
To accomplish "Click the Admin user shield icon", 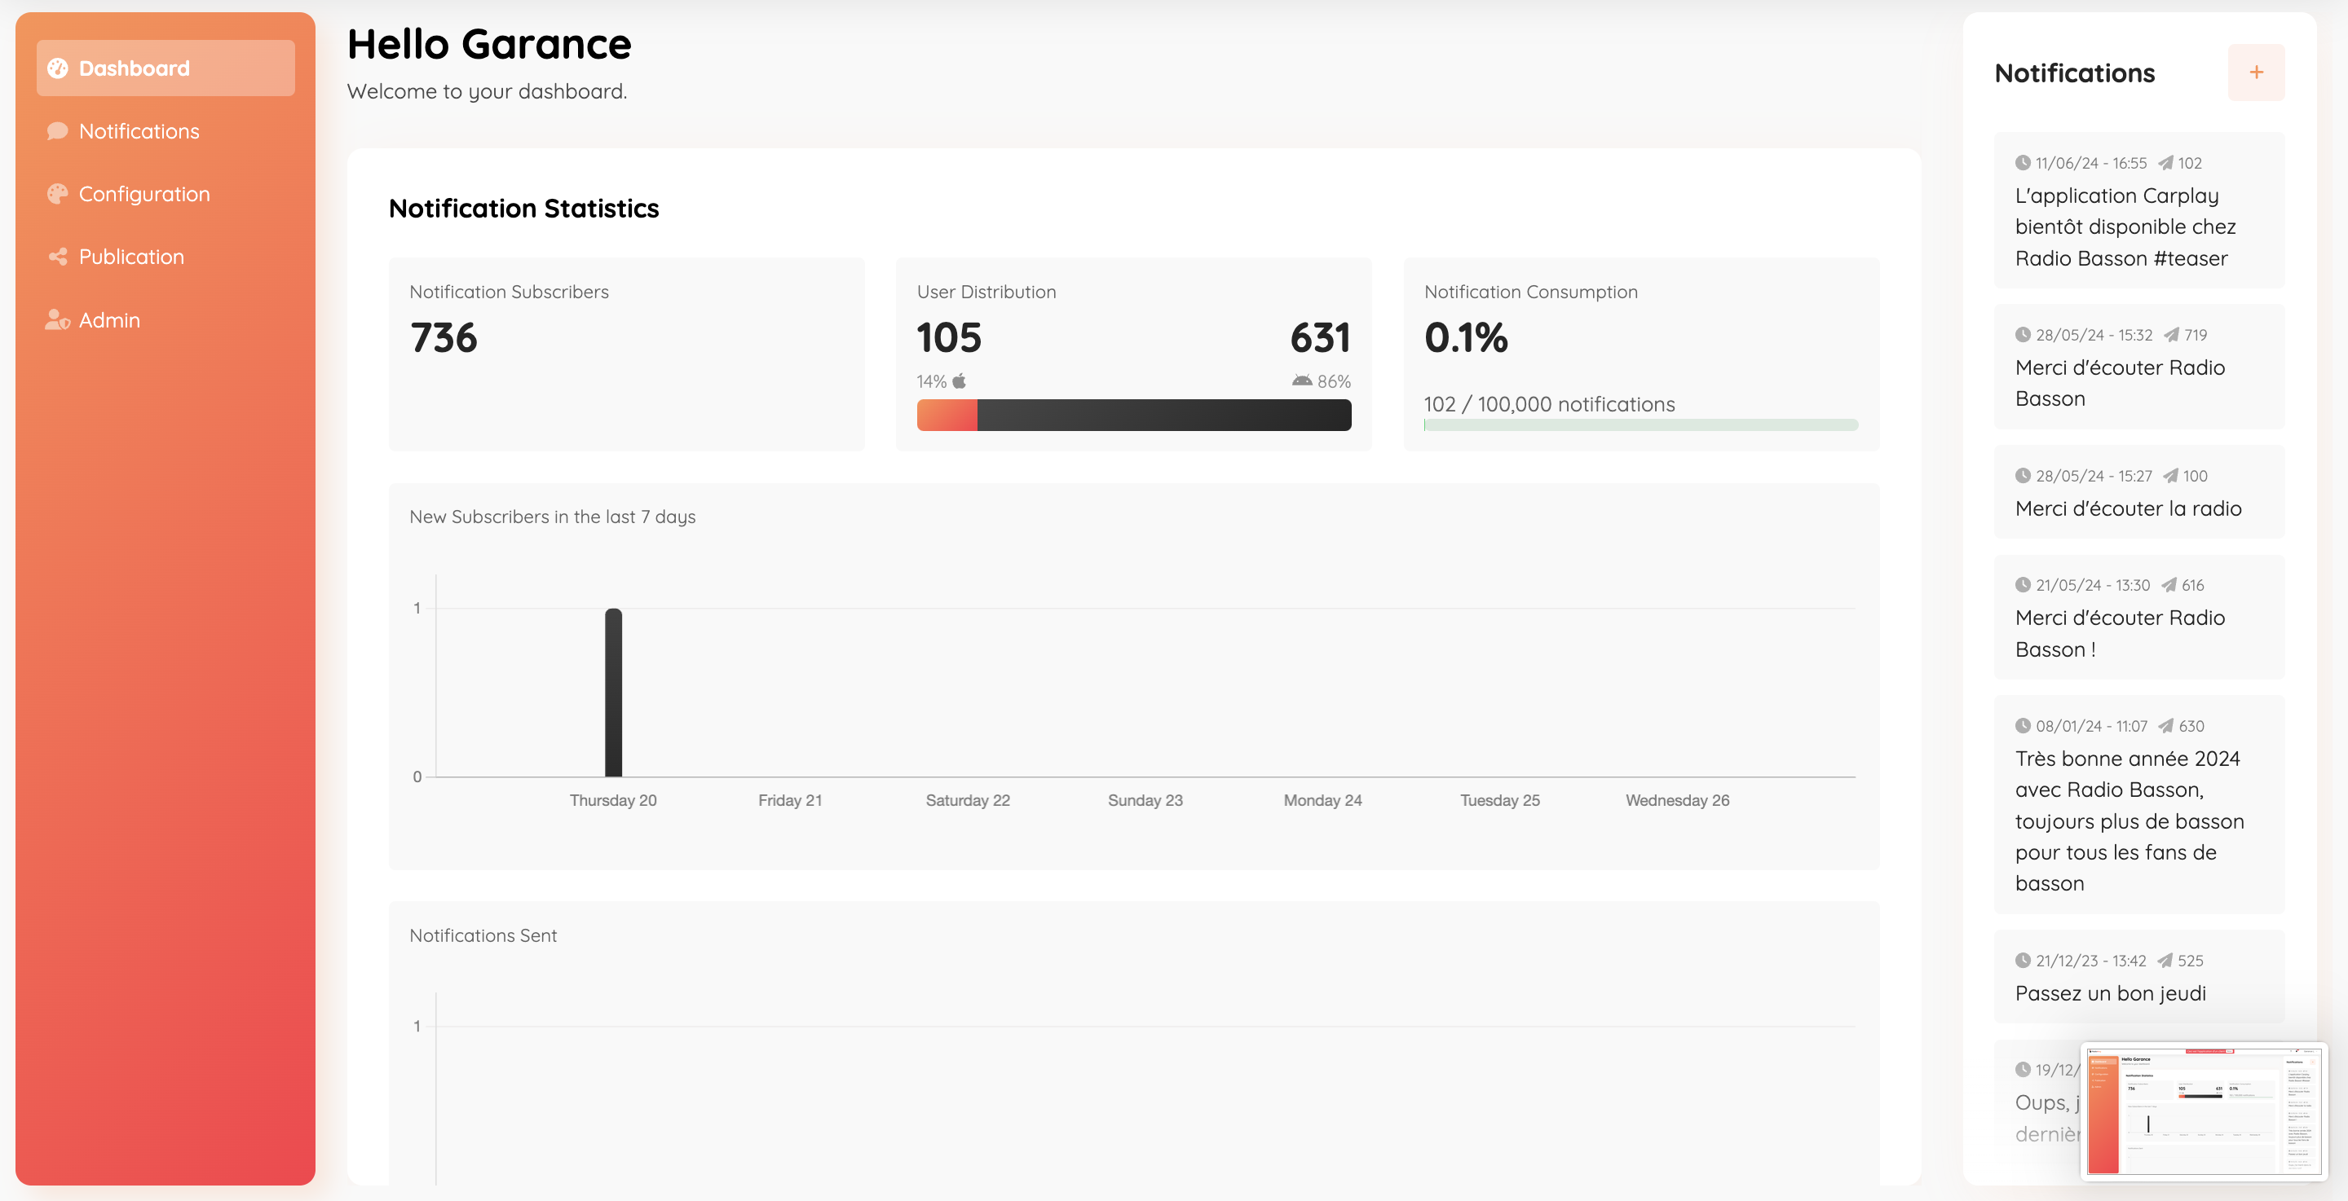I will (57, 320).
